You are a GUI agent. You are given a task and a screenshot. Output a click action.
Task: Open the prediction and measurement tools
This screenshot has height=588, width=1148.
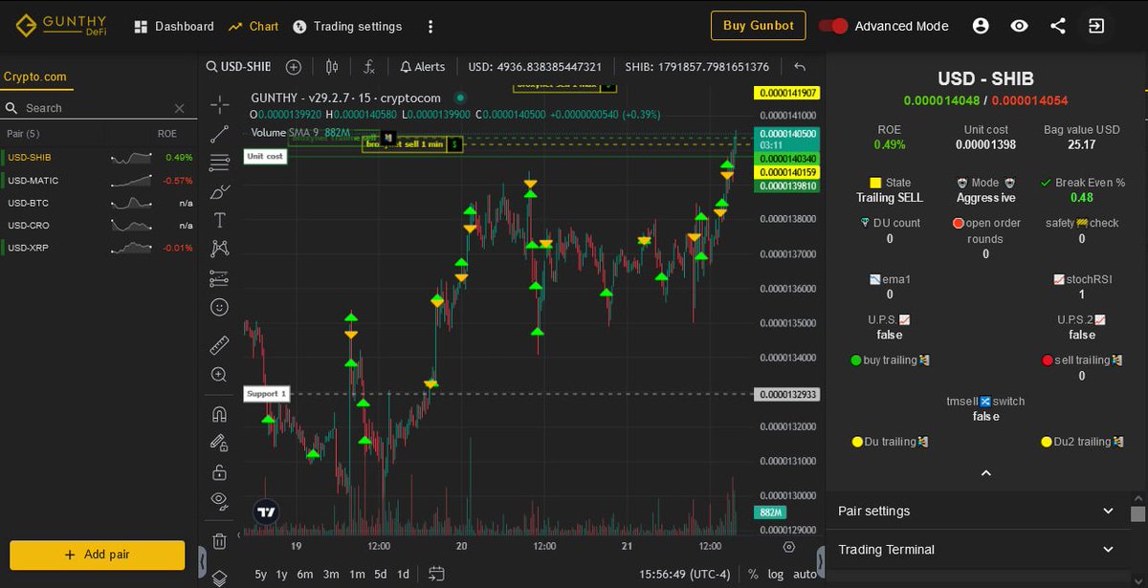220,278
